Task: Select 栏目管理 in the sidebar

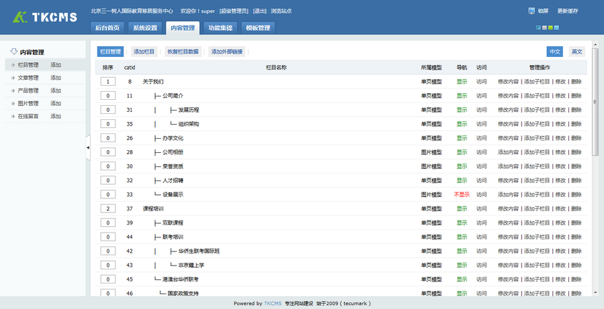Action: [x=28, y=65]
